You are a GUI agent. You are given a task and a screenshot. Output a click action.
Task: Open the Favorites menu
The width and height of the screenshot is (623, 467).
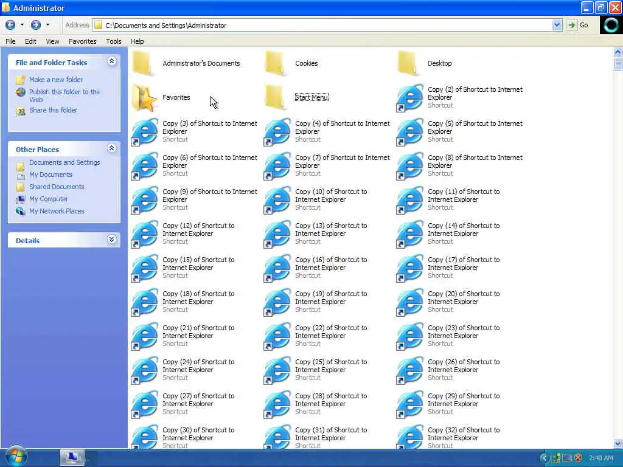[83, 41]
